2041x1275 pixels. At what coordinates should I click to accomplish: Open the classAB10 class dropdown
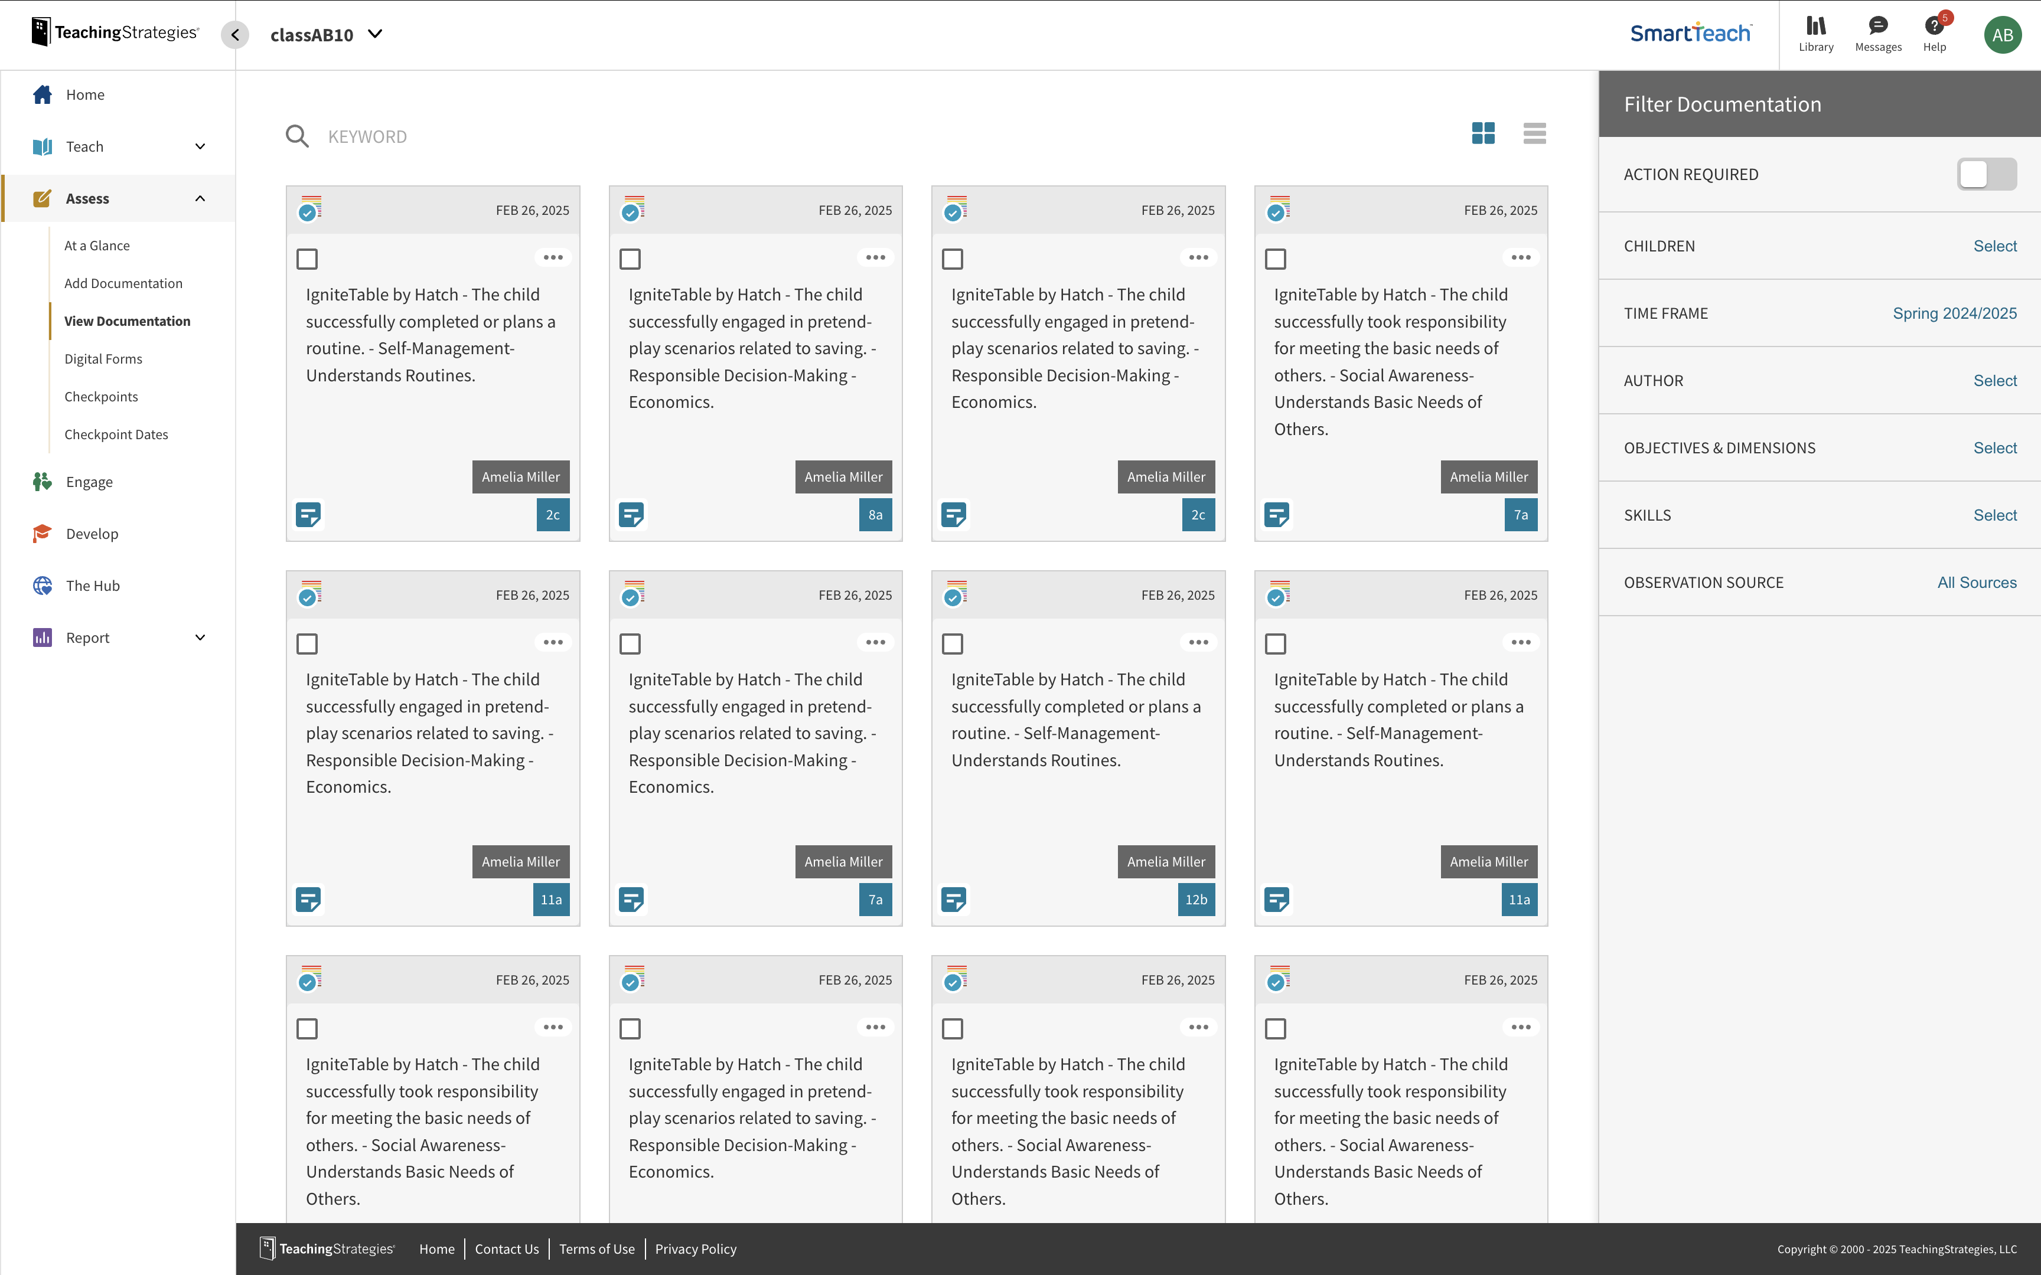click(327, 35)
